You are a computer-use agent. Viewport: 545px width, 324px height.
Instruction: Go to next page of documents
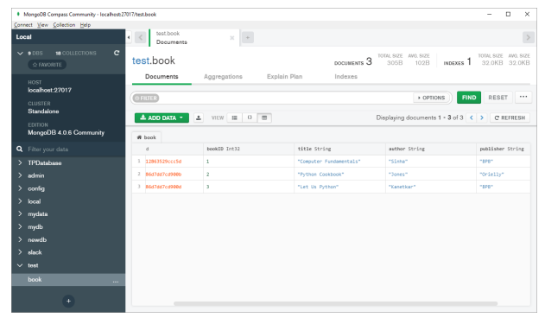pos(482,118)
